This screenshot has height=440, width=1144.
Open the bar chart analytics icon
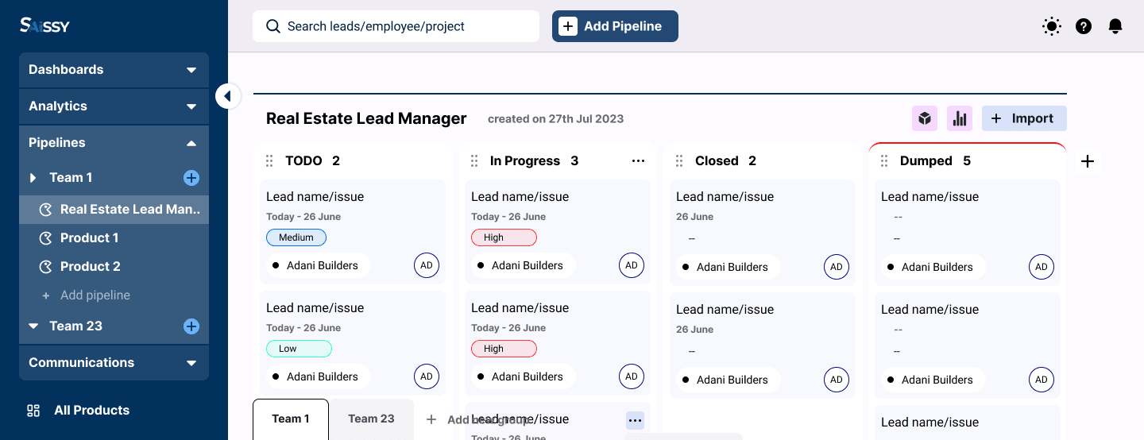tap(960, 118)
